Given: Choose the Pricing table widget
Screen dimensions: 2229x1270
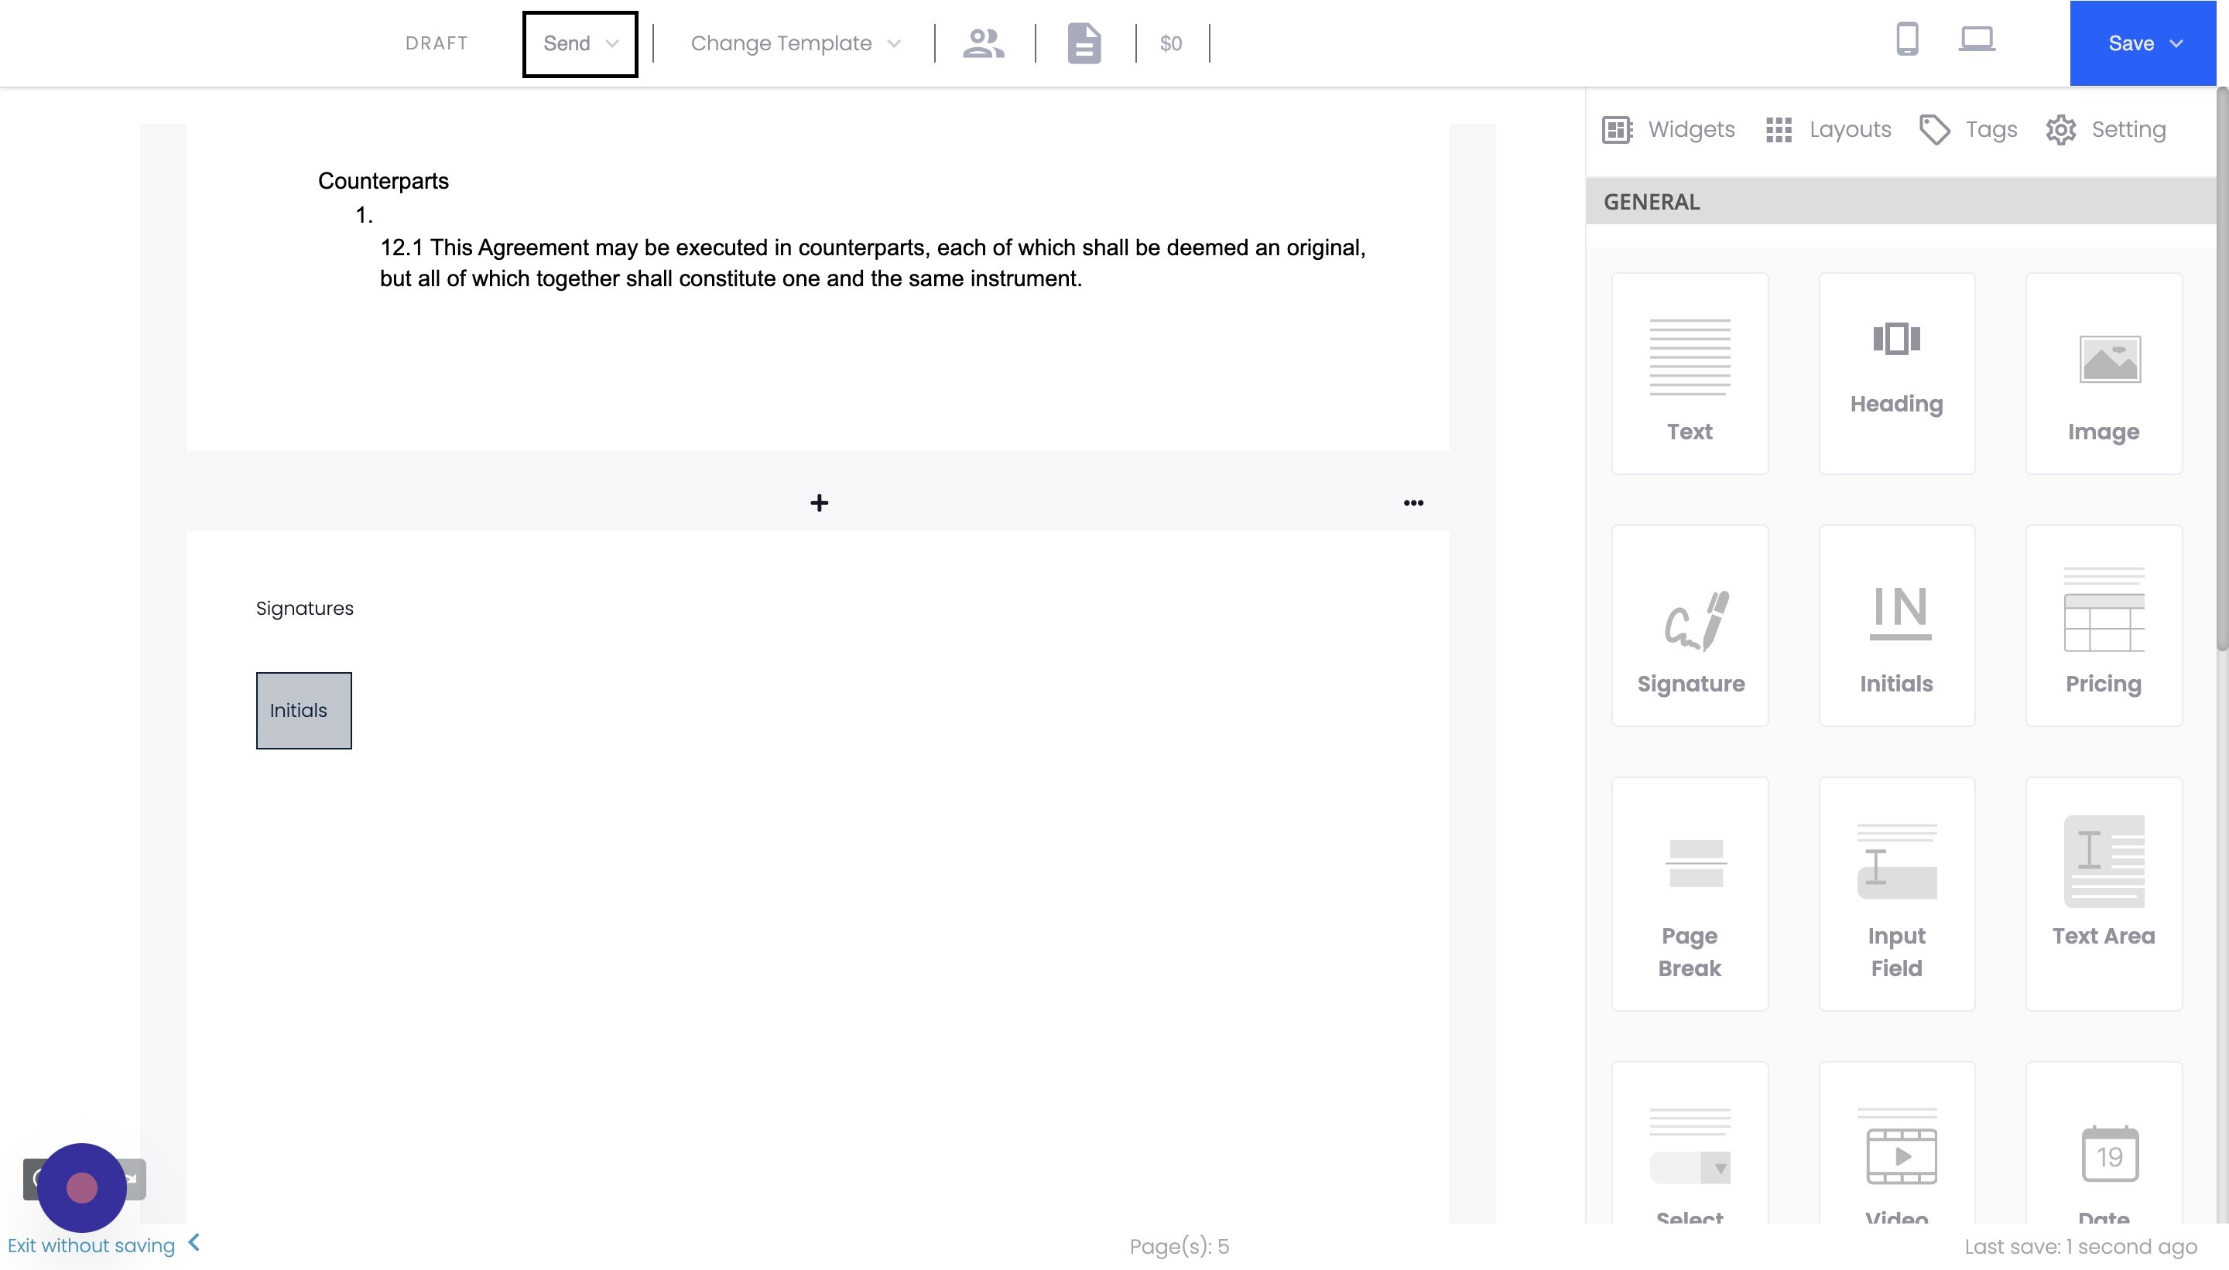Looking at the screenshot, I should tap(2102, 626).
